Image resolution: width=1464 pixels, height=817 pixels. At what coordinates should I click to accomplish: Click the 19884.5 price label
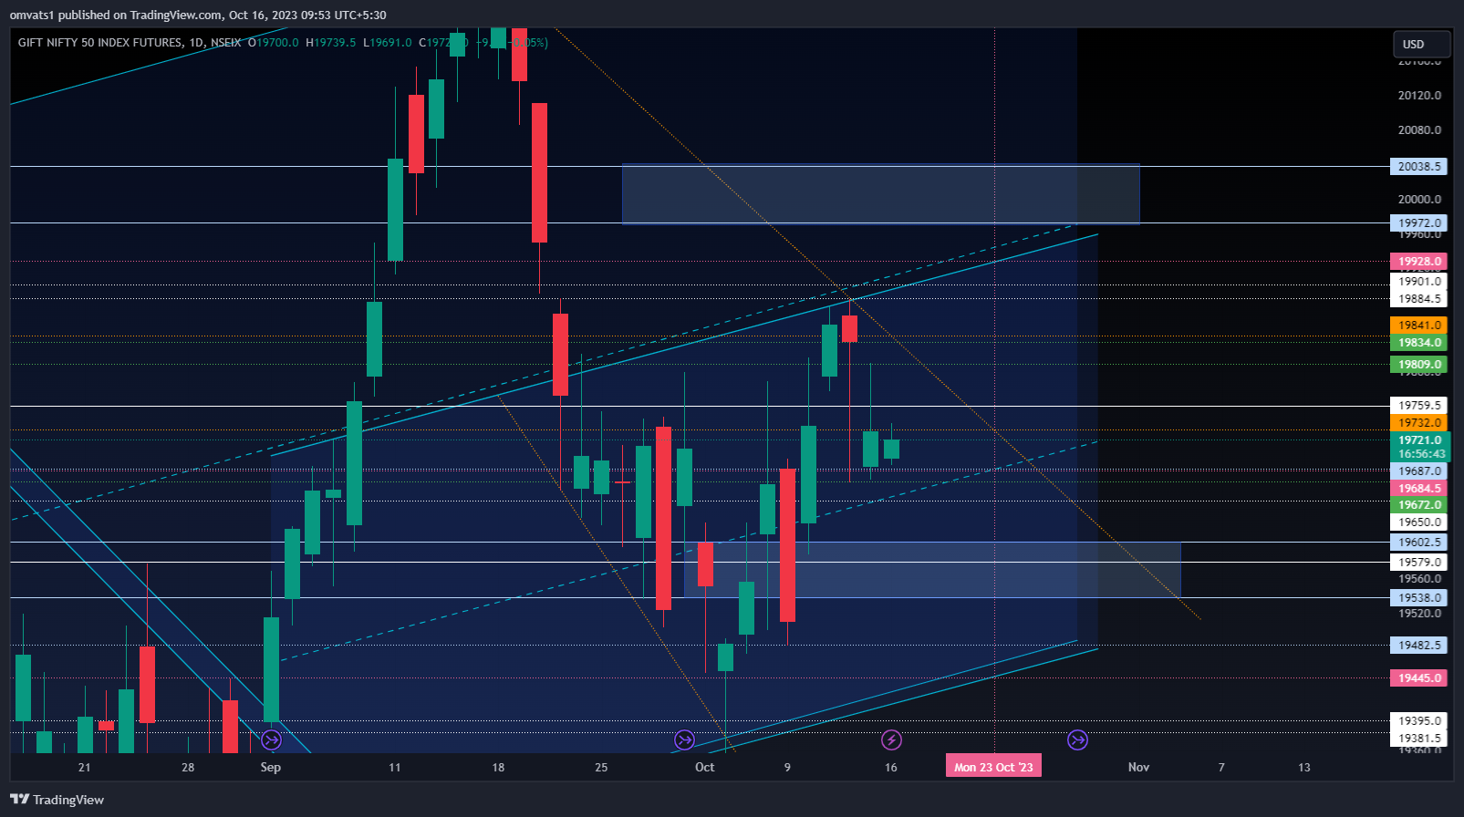(1419, 299)
